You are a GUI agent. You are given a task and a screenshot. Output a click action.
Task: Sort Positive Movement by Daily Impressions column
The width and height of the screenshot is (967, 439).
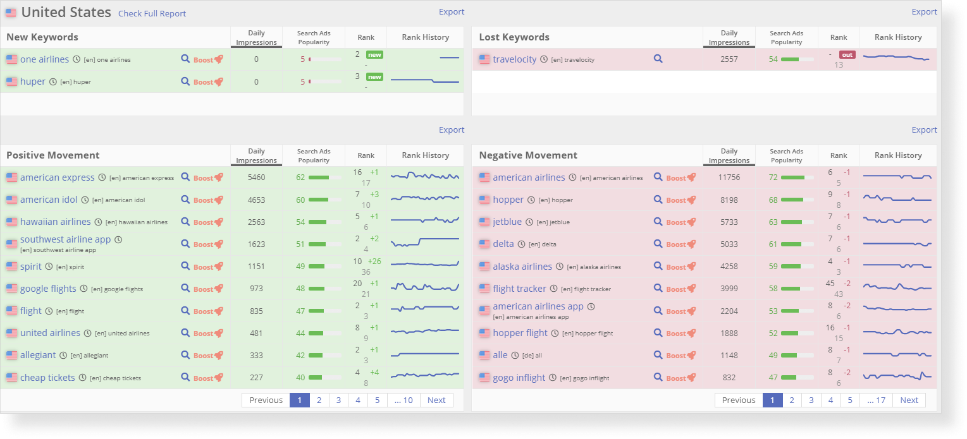pyautogui.click(x=256, y=156)
